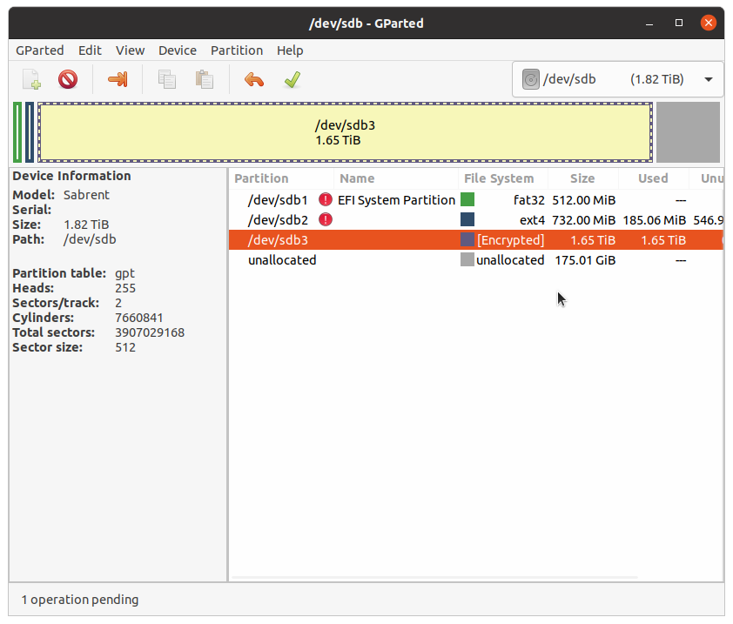The height and width of the screenshot is (624, 733).
Task: Minimize the GParted window
Action: 649,23
